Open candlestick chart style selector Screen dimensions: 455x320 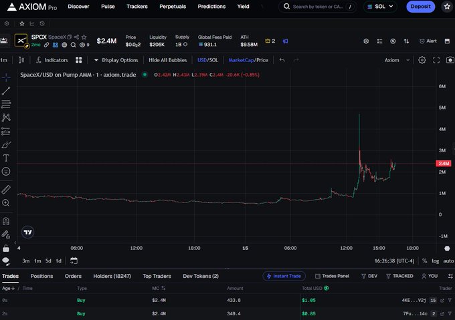tap(21, 60)
